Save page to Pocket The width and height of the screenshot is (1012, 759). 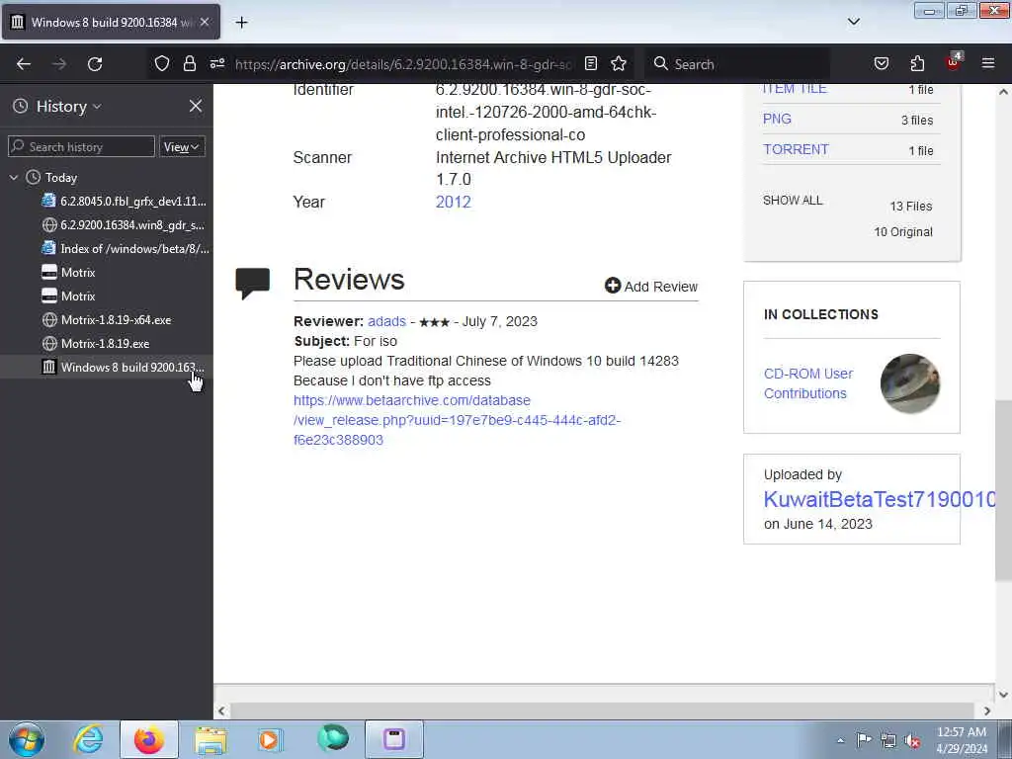(x=881, y=63)
